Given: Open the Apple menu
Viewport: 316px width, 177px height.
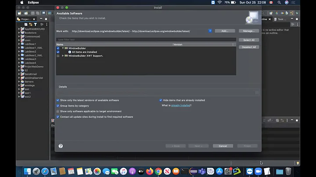Looking at the screenshot, I should click(22, 3).
